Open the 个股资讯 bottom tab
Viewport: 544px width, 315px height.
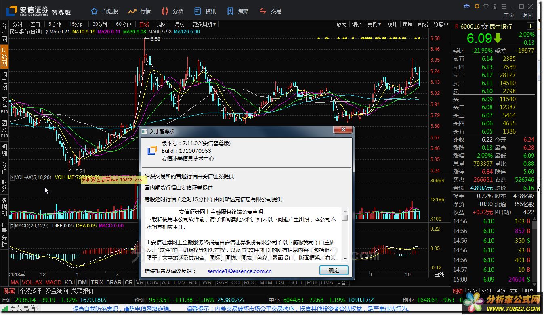point(31,291)
